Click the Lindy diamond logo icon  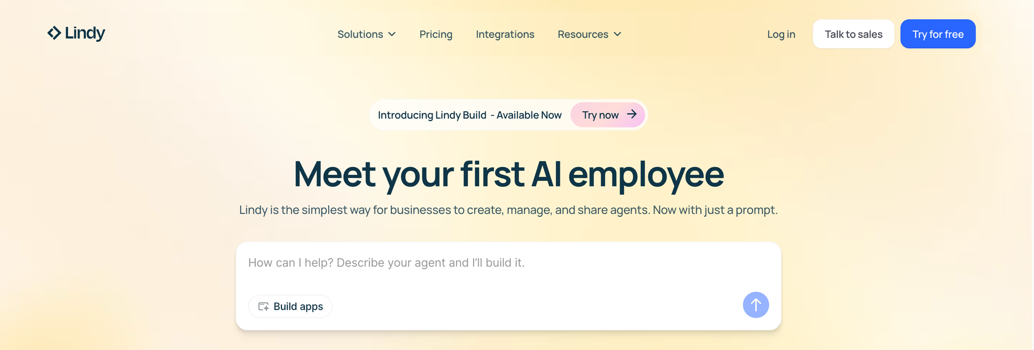(x=54, y=33)
